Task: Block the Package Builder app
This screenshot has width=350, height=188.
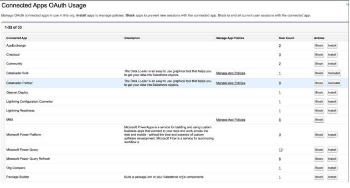Action: [x=319, y=177]
